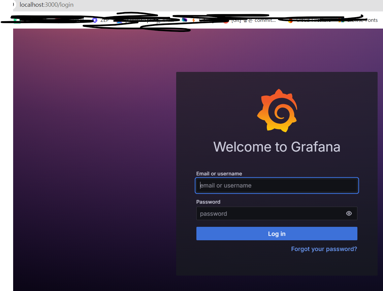Open the ZEP bookmark
Image resolution: width=383 pixels, height=291 pixels.
pos(101,20)
